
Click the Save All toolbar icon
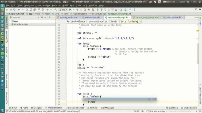tap(10, 10)
